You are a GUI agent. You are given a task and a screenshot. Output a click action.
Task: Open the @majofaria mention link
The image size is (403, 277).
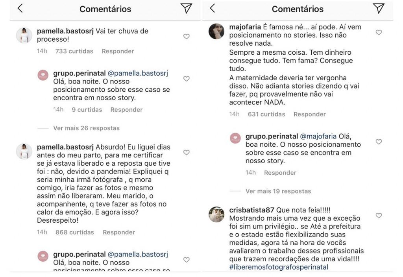(x=318, y=137)
